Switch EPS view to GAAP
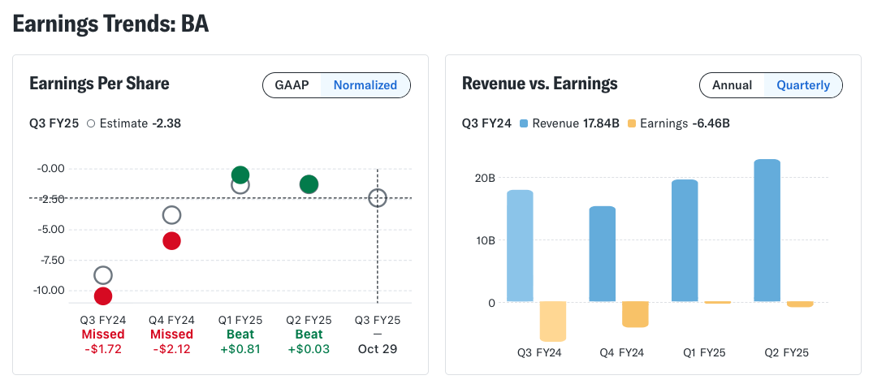The width and height of the screenshot is (873, 384). click(292, 85)
